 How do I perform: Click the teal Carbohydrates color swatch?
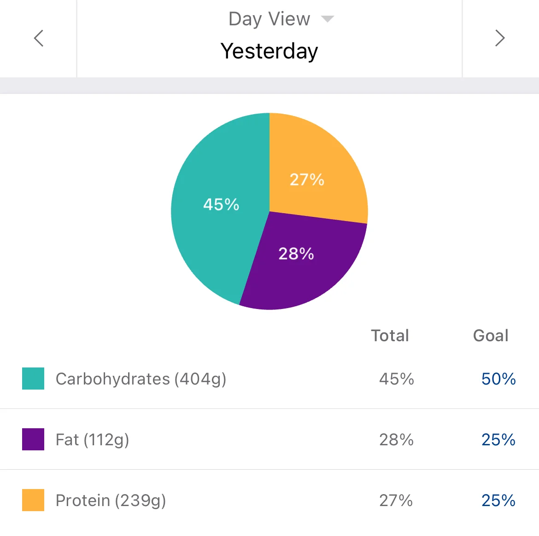point(33,379)
